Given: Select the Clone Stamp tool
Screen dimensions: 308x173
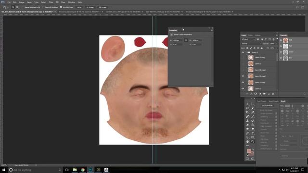Looking at the screenshot, I should pos(247,121).
